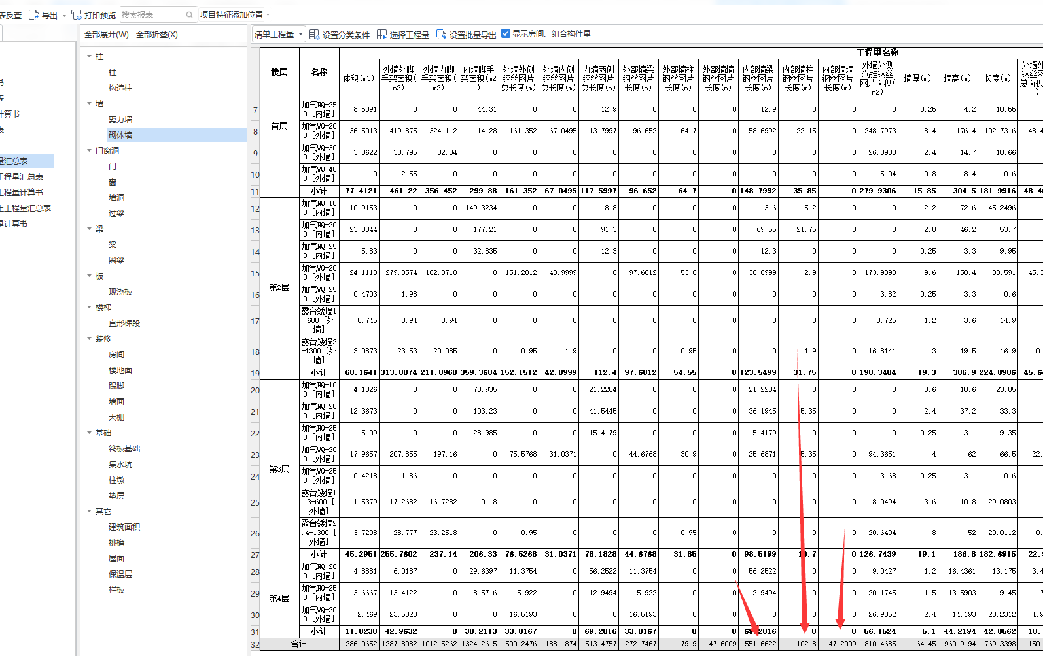Image resolution: width=1043 pixels, height=656 pixels.
Task: Click the 墙高(m) column header
Action: (x=957, y=78)
